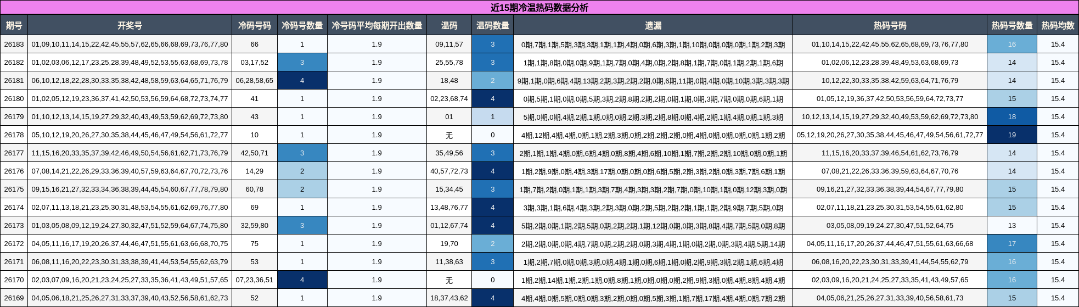Select warm codes 02,23,68,74 in row 26180
The height and width of the screenshot is (307, 1079).
tap(449, 99)
